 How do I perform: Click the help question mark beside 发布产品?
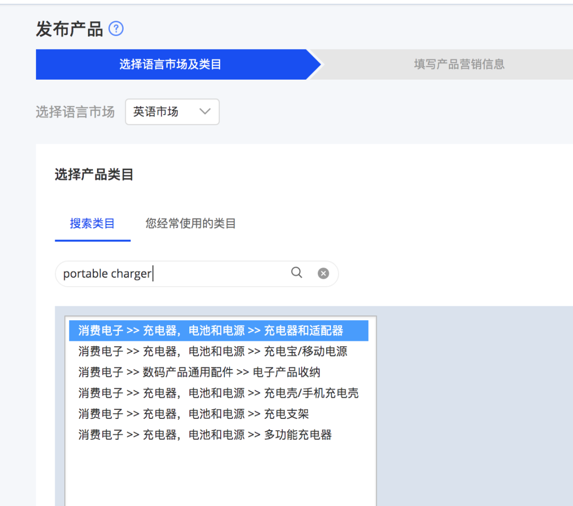pyautogui.click(x=116, y=29)
